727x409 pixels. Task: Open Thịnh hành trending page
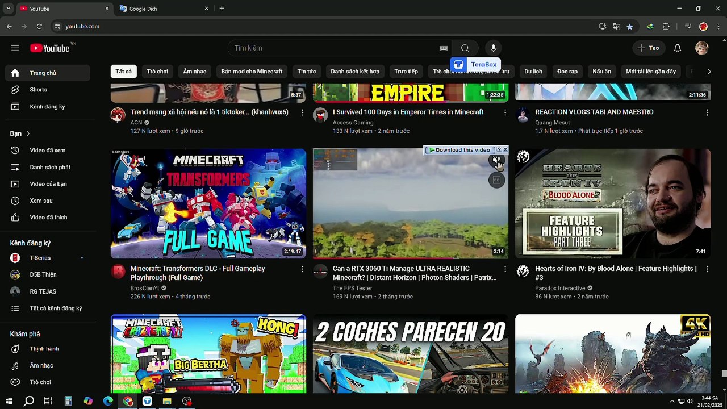click(x=48, y=349)
